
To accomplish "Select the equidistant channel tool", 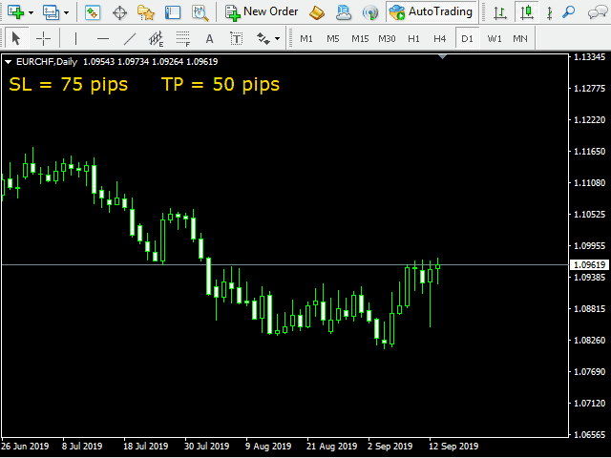I will click(x=156, y=38).
